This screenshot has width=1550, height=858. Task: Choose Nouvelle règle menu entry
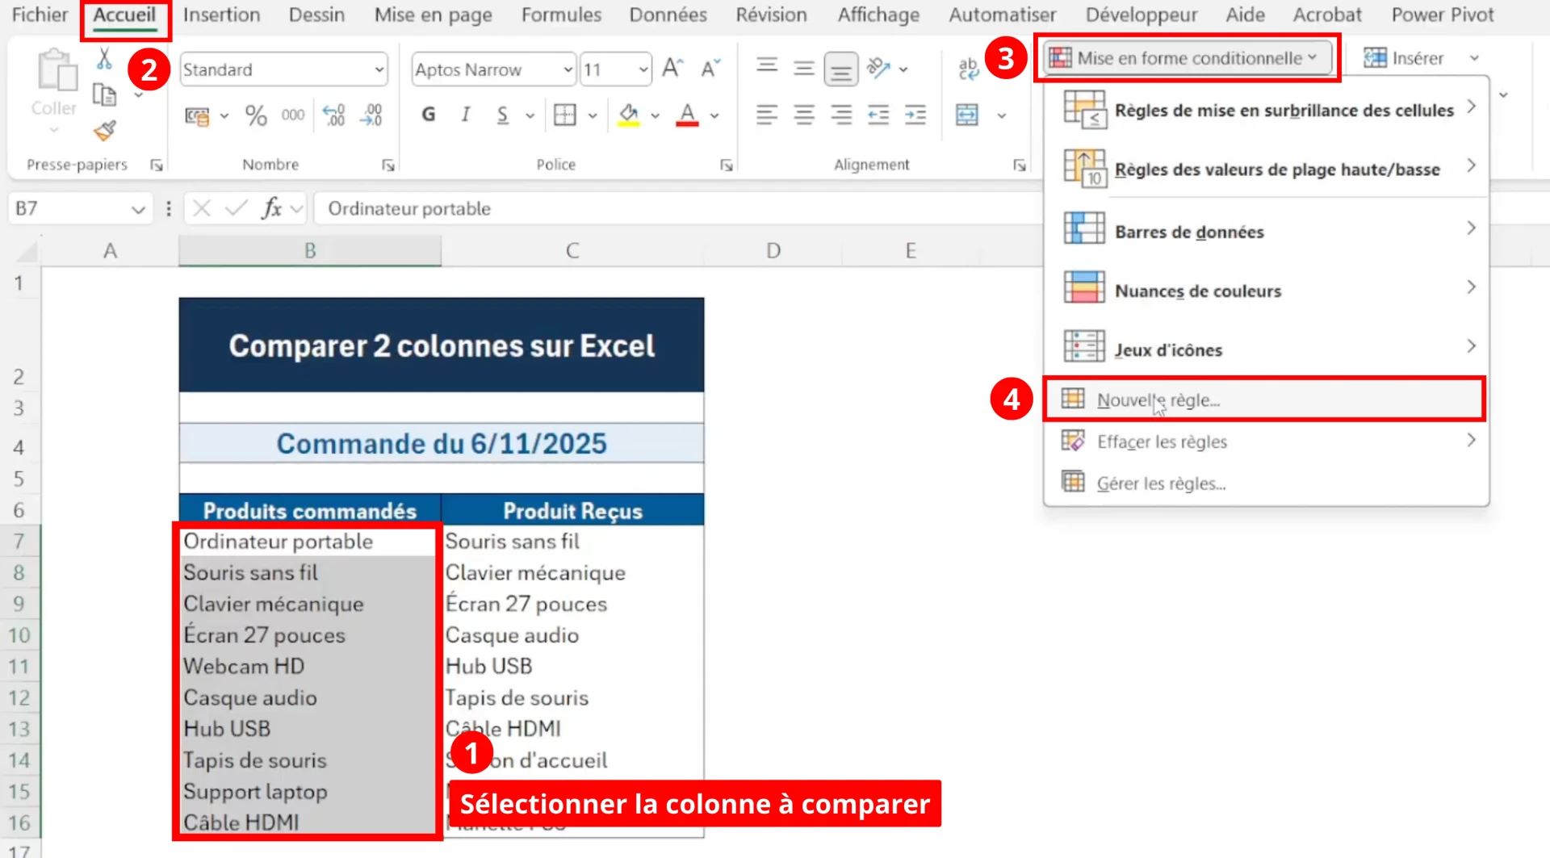(1264, 399)
